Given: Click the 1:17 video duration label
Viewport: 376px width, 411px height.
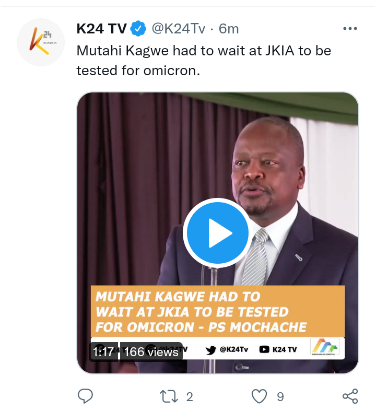Looking at the screenshot, I should [x=103, y=352].
